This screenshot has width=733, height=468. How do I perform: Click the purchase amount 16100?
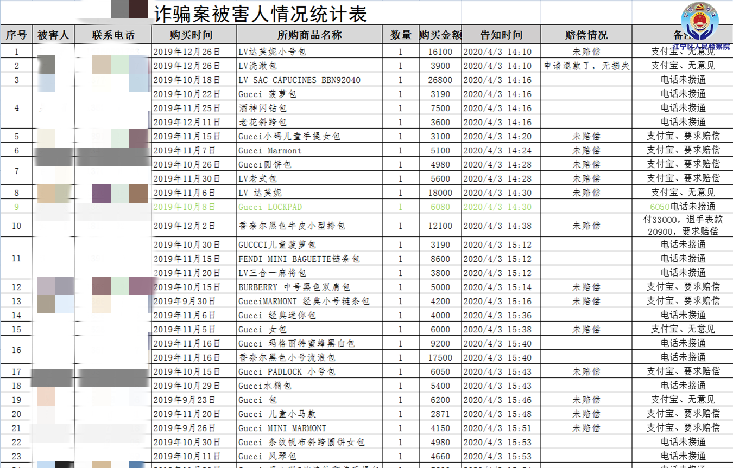coord(440,52)
